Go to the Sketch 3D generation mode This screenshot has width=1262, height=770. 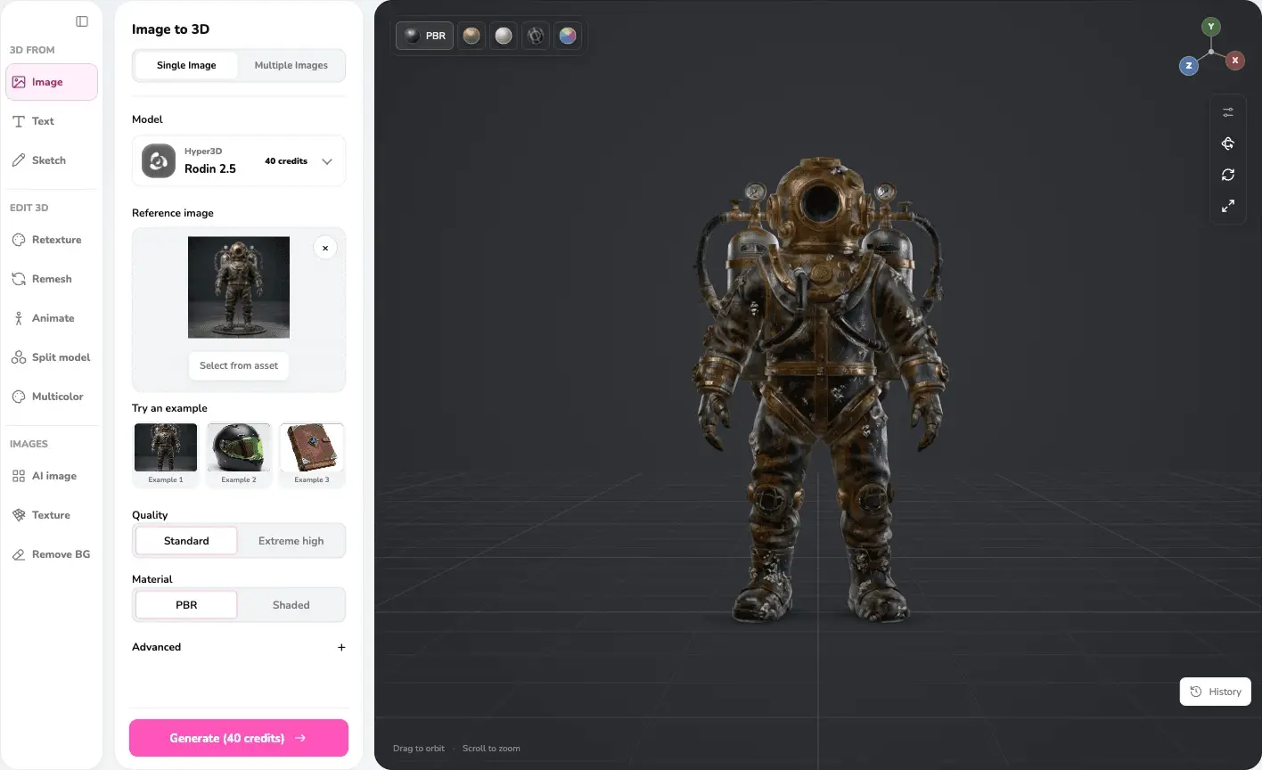tap(52, 160)
